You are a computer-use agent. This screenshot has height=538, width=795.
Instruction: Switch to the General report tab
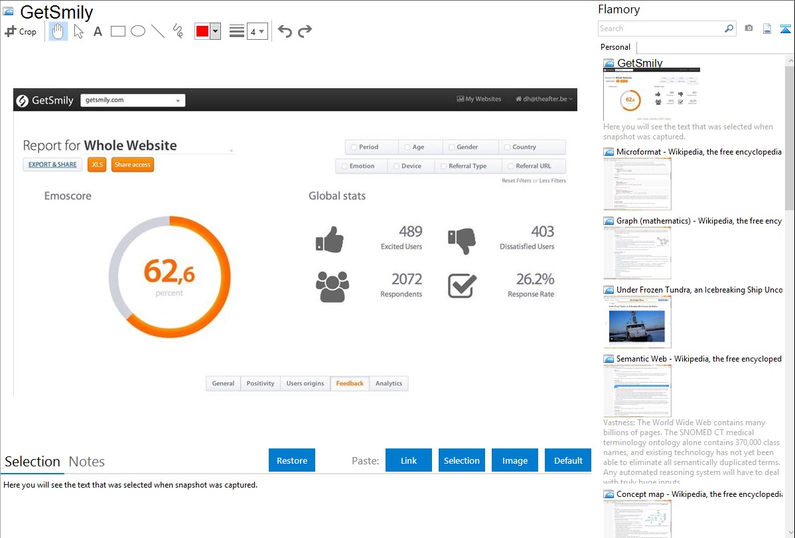click(x=223, y=383)
